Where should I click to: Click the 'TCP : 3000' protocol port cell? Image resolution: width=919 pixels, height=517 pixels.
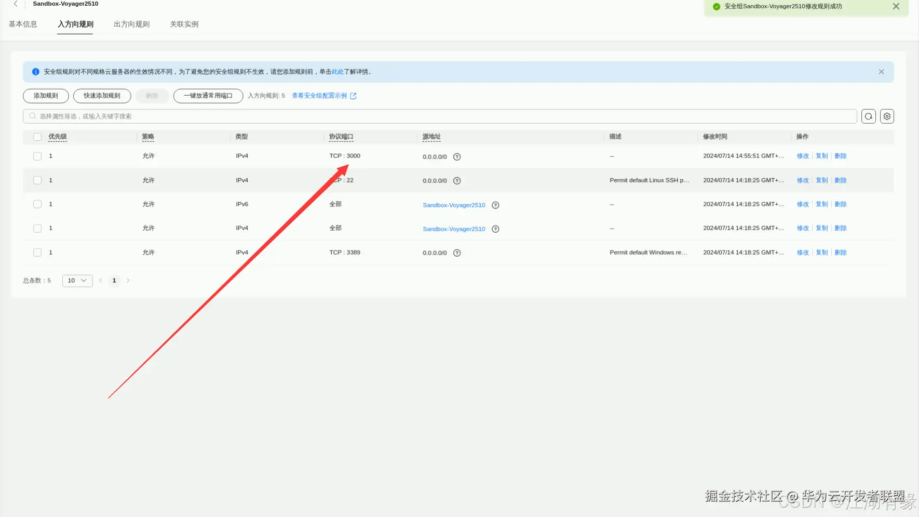pos(345,156)
